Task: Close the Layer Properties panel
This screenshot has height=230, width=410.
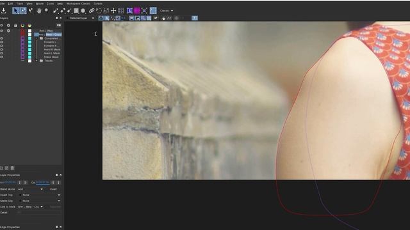Action: point(61,175)
